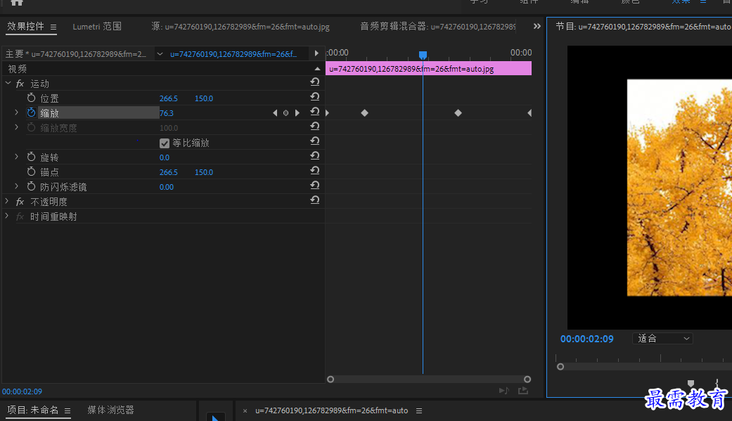Expand the 旋转 property row
Screen dimensions: 732x421
[17, 157]
